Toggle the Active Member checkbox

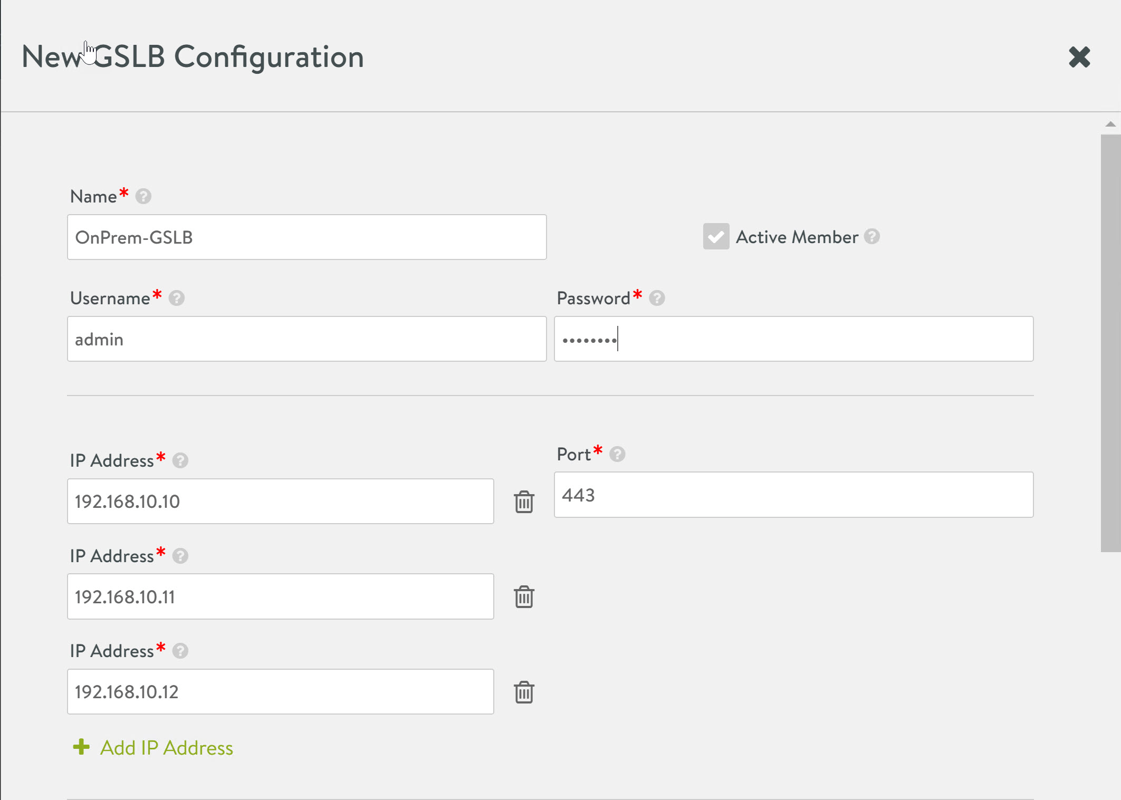point(716,237)
